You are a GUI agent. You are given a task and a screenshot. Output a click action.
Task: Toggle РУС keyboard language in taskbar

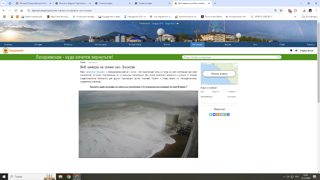[297, 177]
